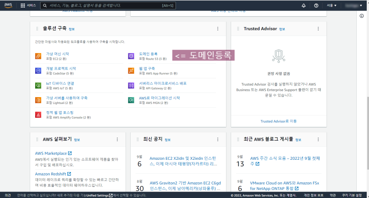This screenshot has width=369, height=198.
Task: Open the AWS 살펴보기 widget three-dot menu
Action: pyautogui.click(x=117, y=140)
